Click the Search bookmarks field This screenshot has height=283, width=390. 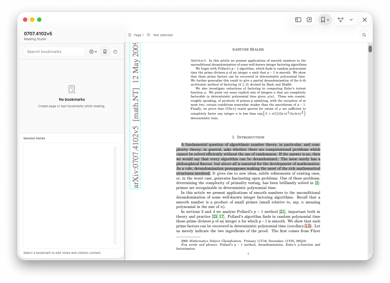point(55,51)
